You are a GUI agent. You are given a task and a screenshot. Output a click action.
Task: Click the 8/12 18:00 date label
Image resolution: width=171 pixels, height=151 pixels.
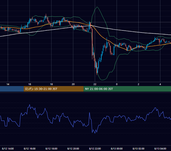point(51,148)
